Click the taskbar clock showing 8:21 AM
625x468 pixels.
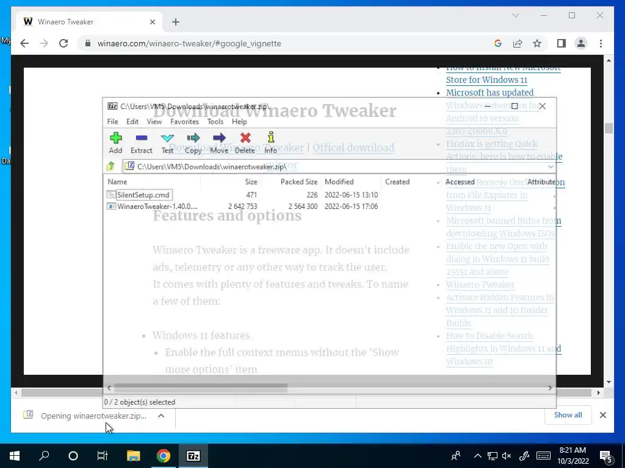pos(573,456)
